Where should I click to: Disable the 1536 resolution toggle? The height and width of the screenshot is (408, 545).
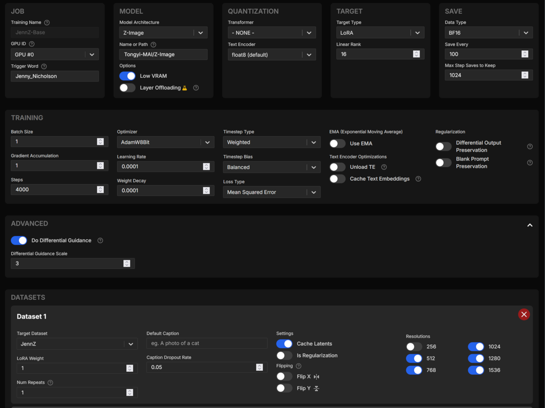click(476, 370)
